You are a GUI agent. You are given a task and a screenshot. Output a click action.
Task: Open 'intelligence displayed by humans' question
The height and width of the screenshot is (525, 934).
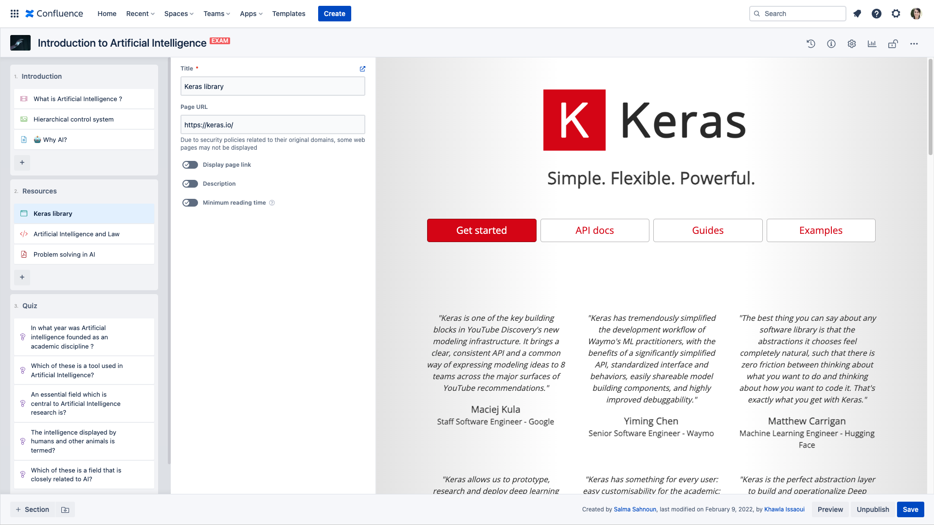[84, 441]
